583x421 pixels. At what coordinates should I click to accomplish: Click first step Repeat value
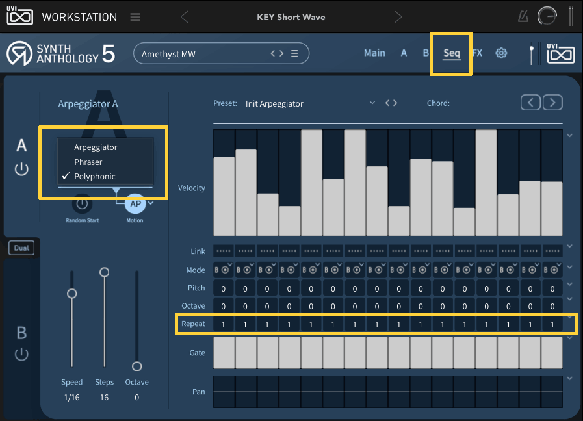coord(224,324)
